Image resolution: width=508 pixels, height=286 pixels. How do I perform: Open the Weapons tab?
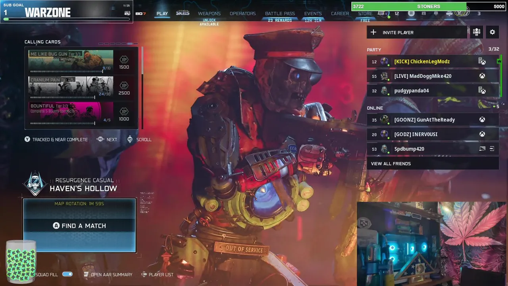coord(209,14)
